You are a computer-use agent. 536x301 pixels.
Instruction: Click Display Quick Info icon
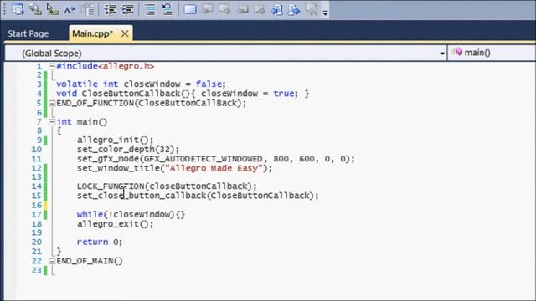52,9
